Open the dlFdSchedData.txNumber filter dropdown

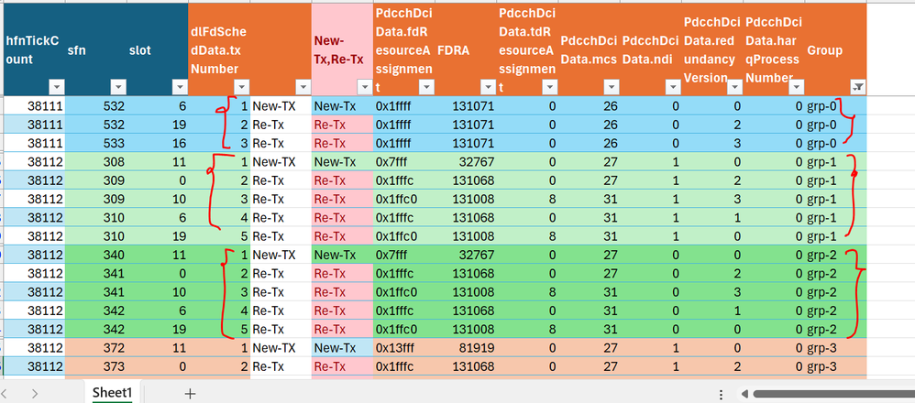[x=242, y=87]
